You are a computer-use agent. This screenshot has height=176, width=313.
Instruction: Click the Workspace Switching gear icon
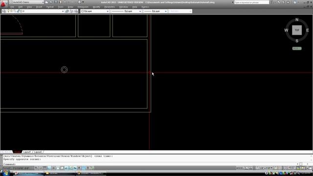285,168
